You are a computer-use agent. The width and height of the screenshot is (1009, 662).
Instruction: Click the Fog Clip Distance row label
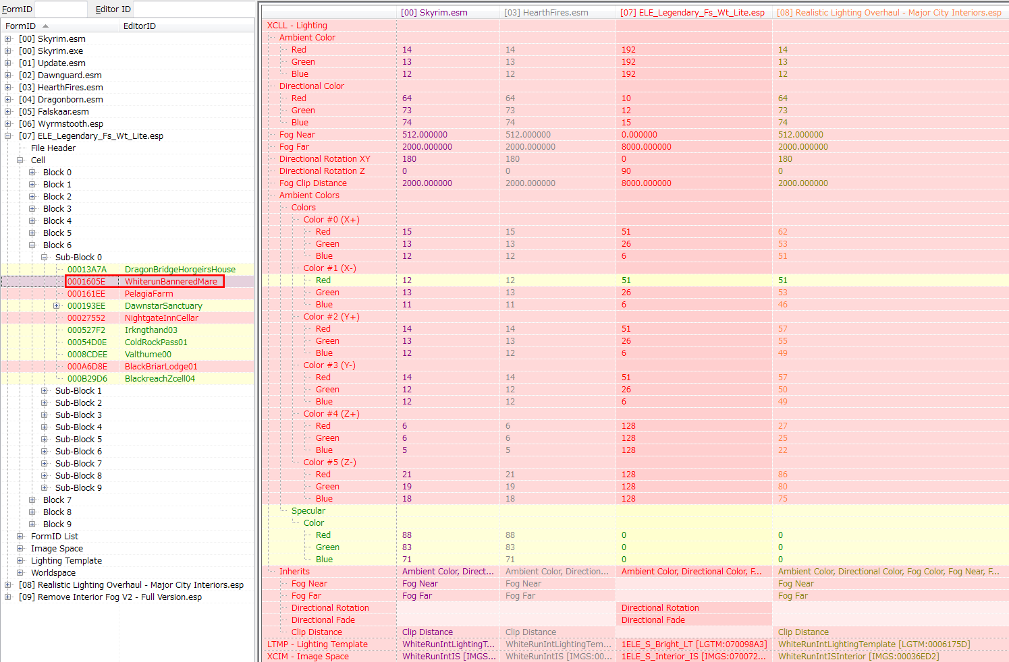pos(313,183)
